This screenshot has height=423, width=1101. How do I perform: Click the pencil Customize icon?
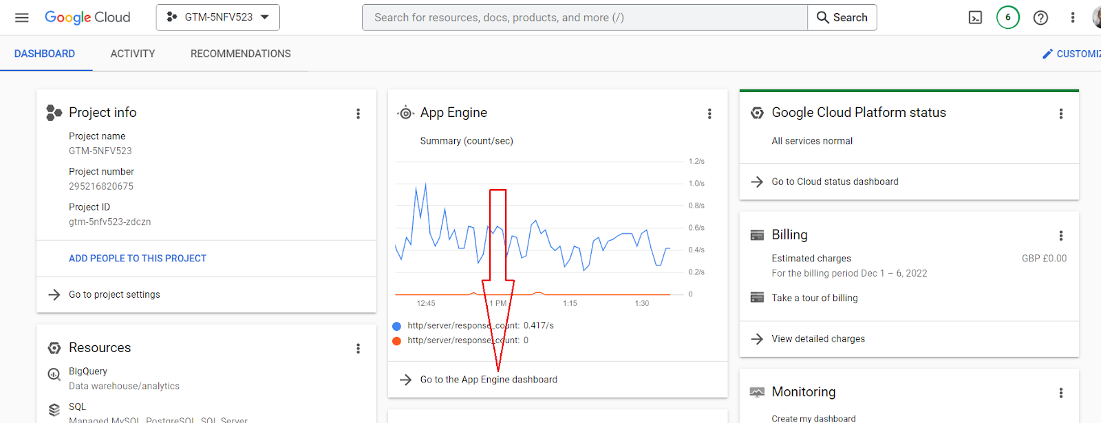pyautogui.click(x=1047, y=54)
